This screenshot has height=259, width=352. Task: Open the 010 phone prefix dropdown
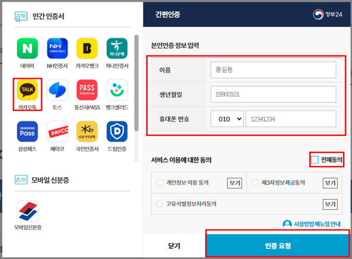227,119
